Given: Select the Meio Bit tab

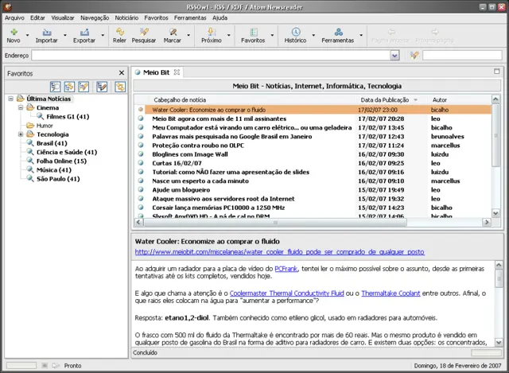Looking at the screenshot, I should 156,72.
